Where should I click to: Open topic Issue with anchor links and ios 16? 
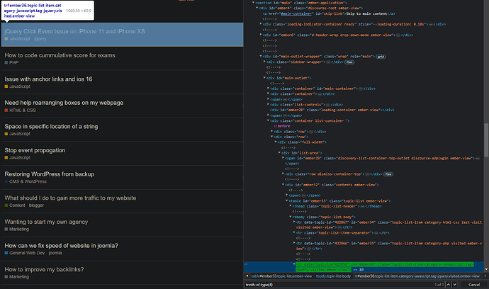[48, 79]
